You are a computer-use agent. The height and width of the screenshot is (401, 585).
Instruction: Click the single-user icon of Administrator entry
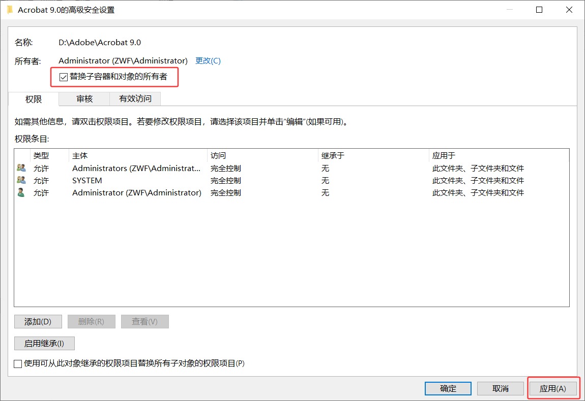coord(21,192)
